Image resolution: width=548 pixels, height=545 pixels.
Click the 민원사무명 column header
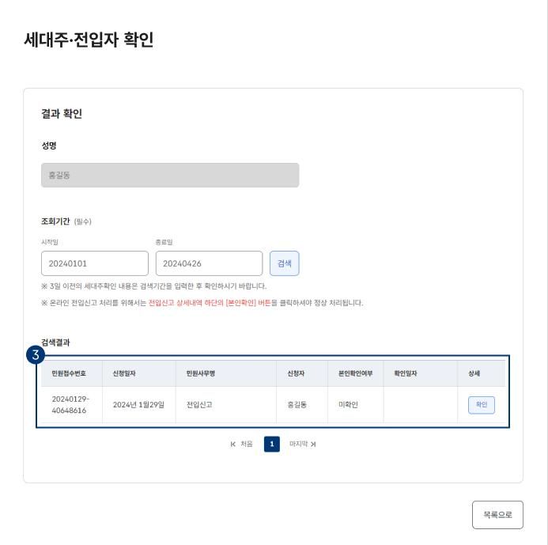pos(201,373)
